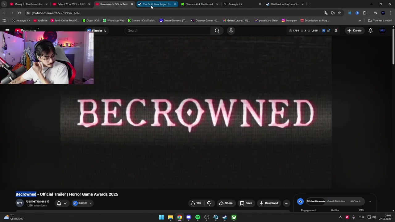Switch to We Used to Play Here tab
The image size is (395, 222).
click(285, 4)
